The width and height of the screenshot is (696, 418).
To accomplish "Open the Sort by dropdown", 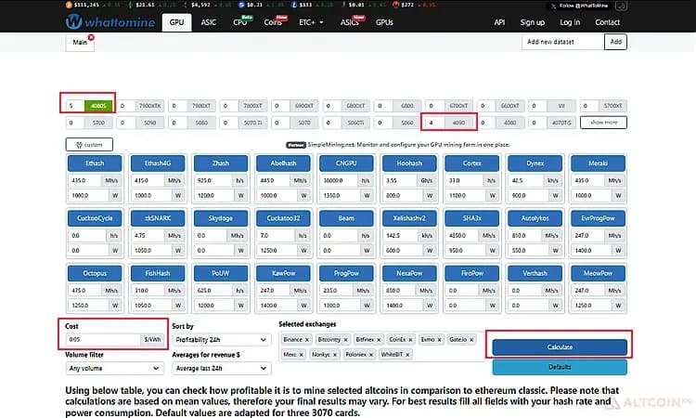I will pyautogui.click(x=221, y=340).
